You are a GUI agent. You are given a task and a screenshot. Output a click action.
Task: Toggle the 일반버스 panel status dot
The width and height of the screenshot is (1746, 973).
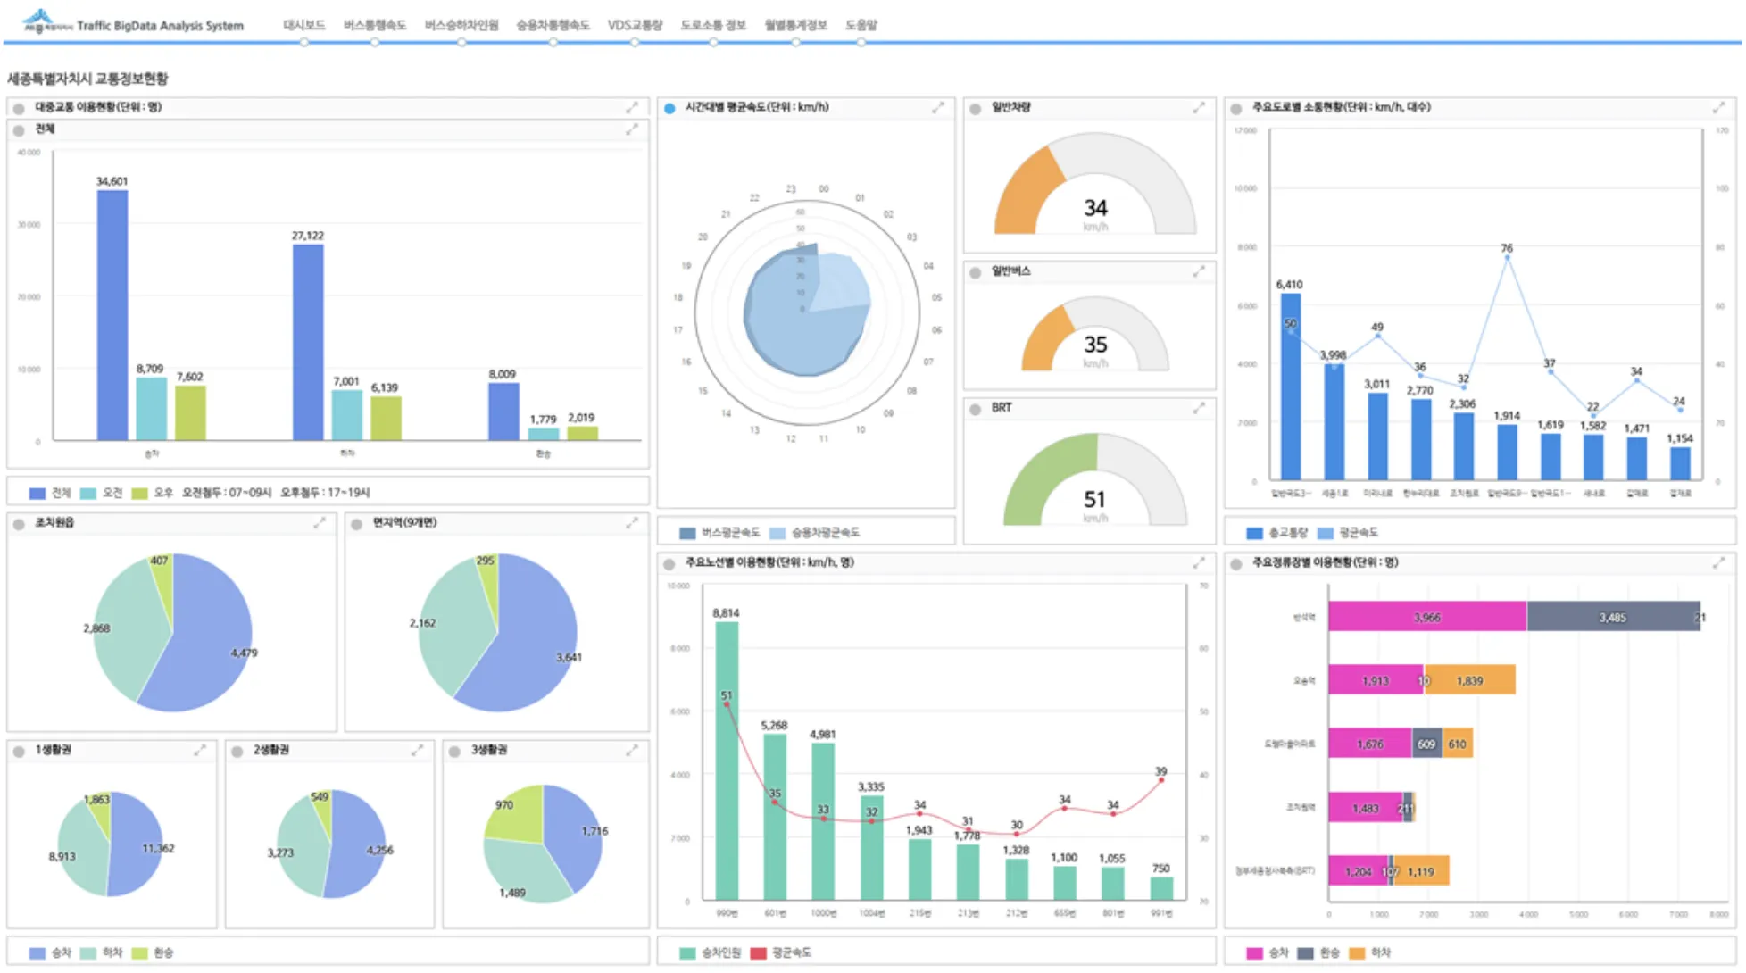coord(975,272)
